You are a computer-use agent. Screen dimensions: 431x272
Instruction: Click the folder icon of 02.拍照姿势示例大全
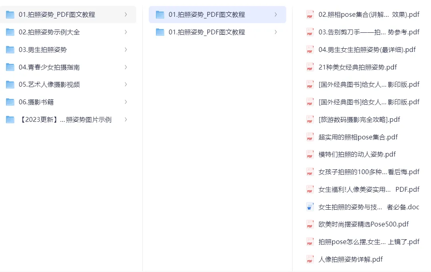coord(10,32)
